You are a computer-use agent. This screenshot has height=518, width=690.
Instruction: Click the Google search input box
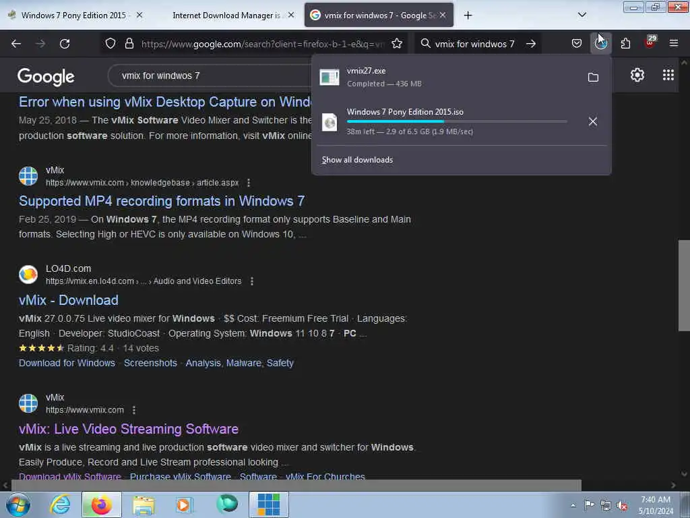pos(211,76)
